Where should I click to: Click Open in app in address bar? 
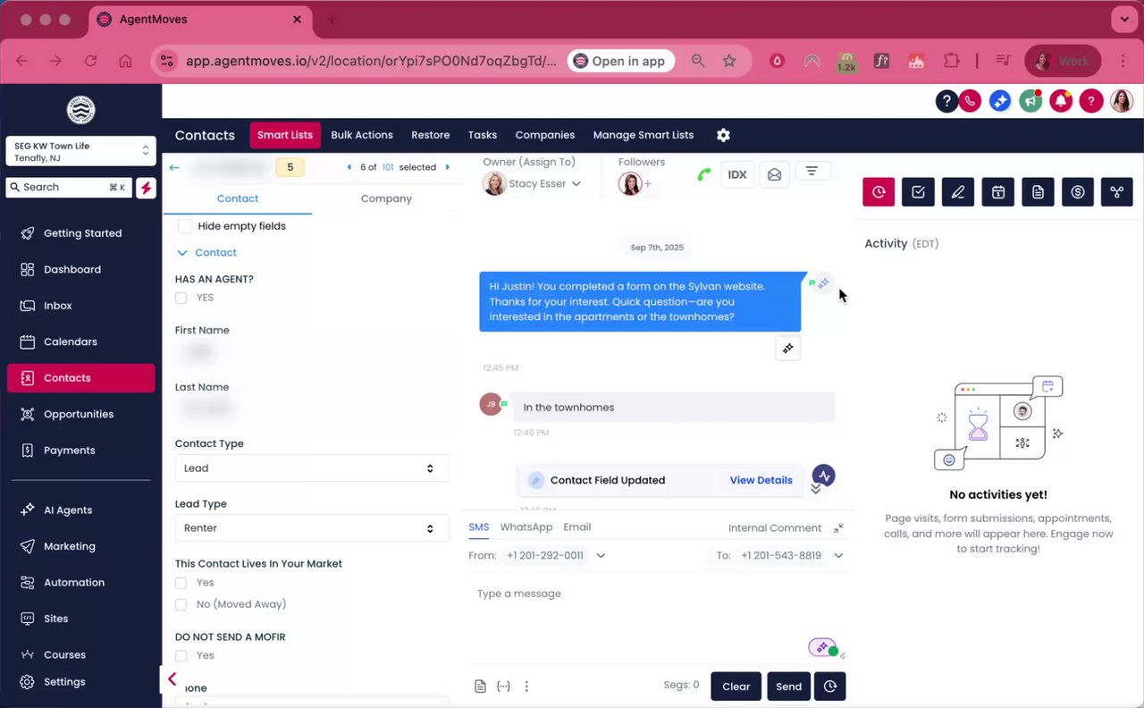(x=619, y=61)
